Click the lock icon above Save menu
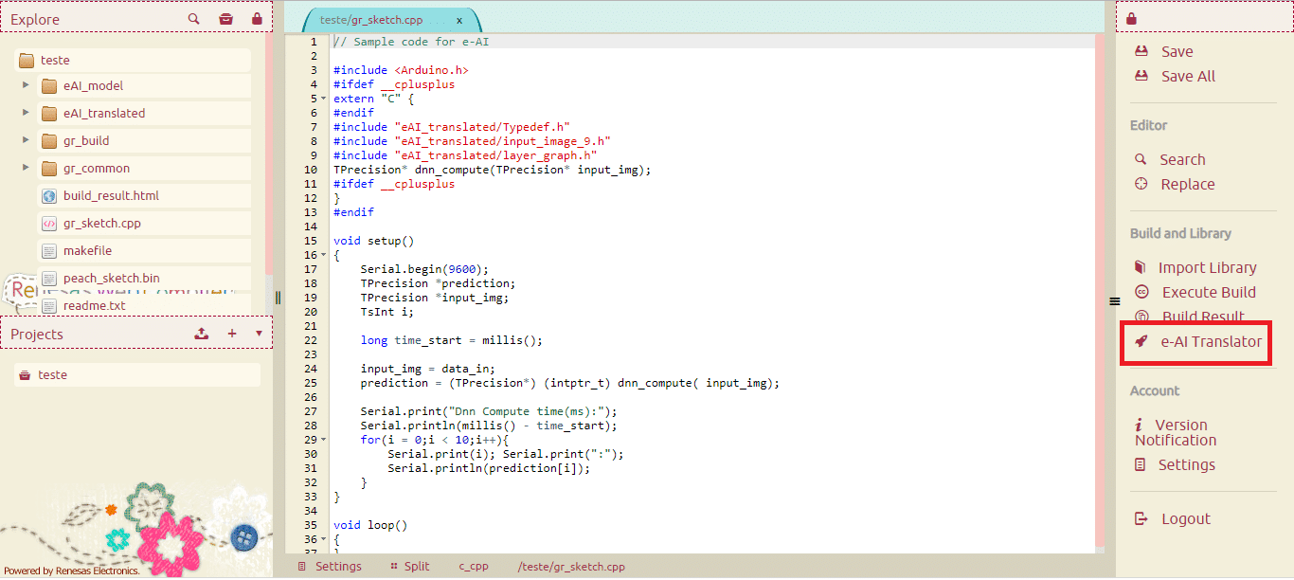The height and width of the screenshot is (580, 1294). coord(1132,19)
